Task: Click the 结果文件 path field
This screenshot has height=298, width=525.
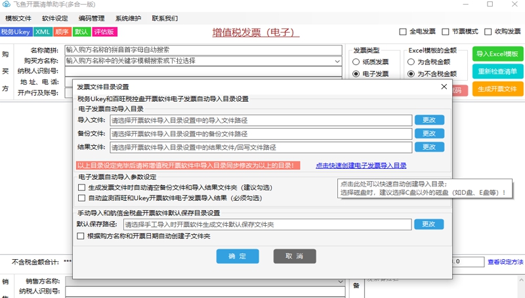Action: pyautogui.click(x=261, y=147)
